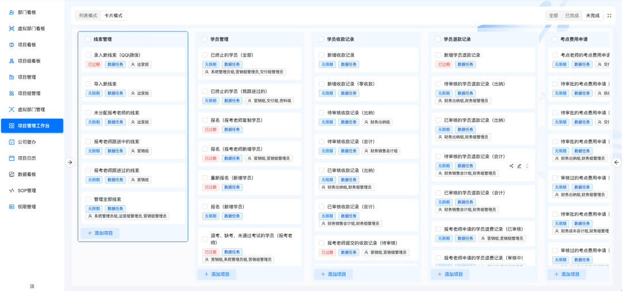
Task: Open 项目组管理 sidebar entry
Action: click(x=32, y=93)
